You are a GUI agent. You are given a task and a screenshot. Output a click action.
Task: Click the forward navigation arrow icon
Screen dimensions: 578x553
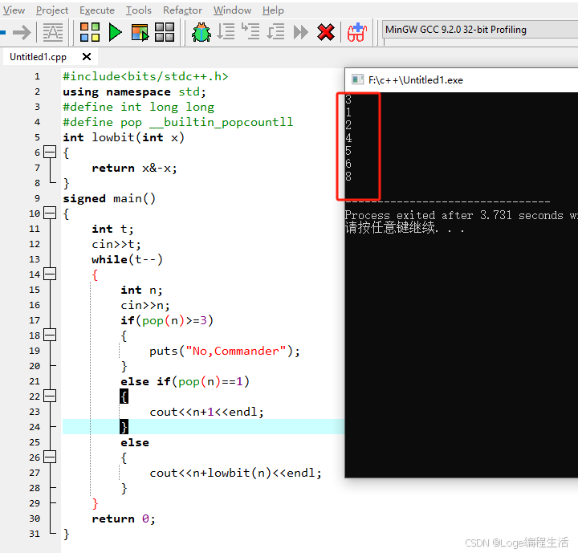tap(22, 32)
